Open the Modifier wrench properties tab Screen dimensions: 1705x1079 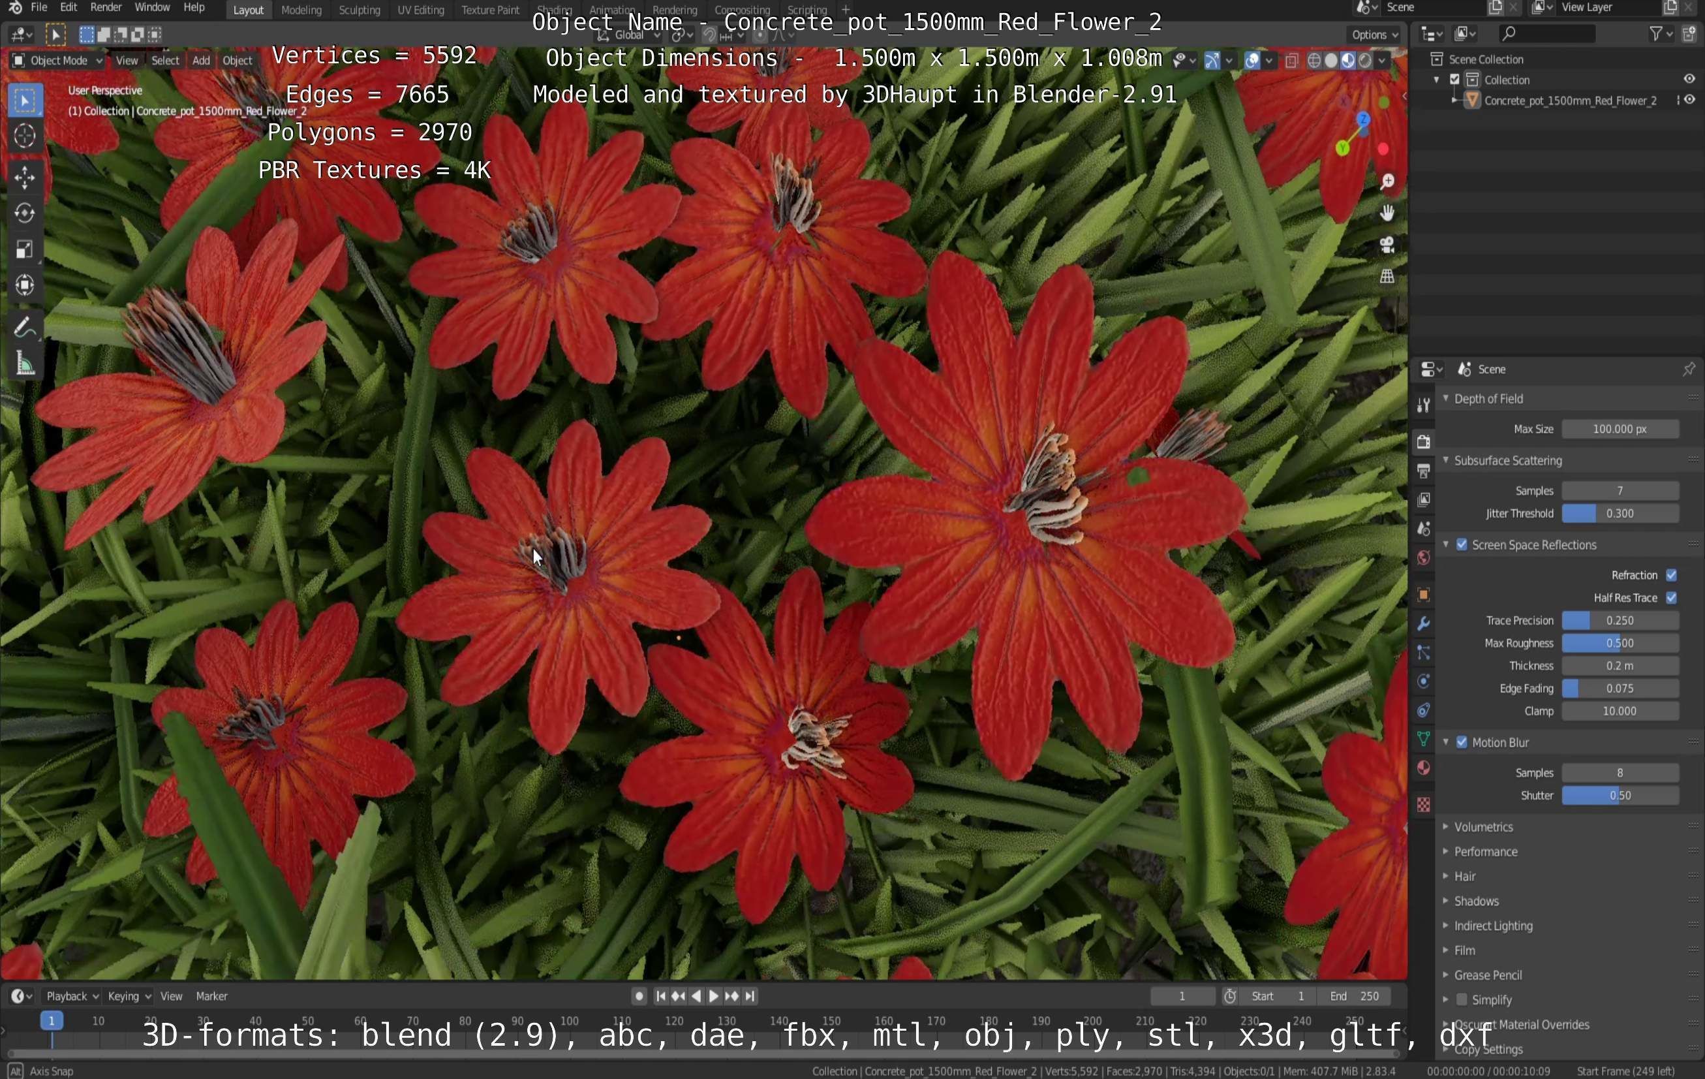click(x=1423, y=623)
